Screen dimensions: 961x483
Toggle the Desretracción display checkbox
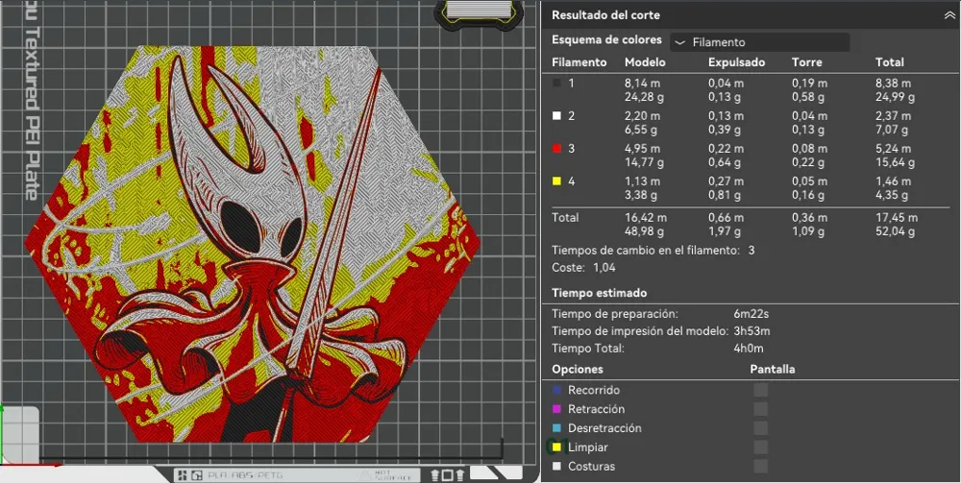(760, 428)
